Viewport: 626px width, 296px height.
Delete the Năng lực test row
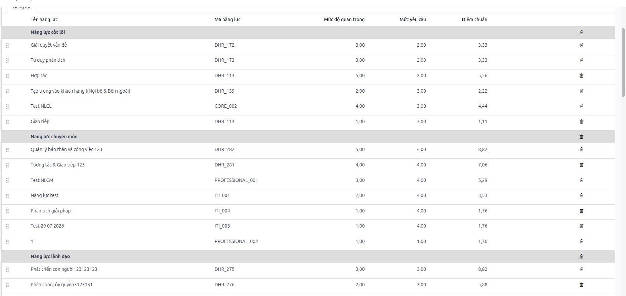(x=581, y=195)
